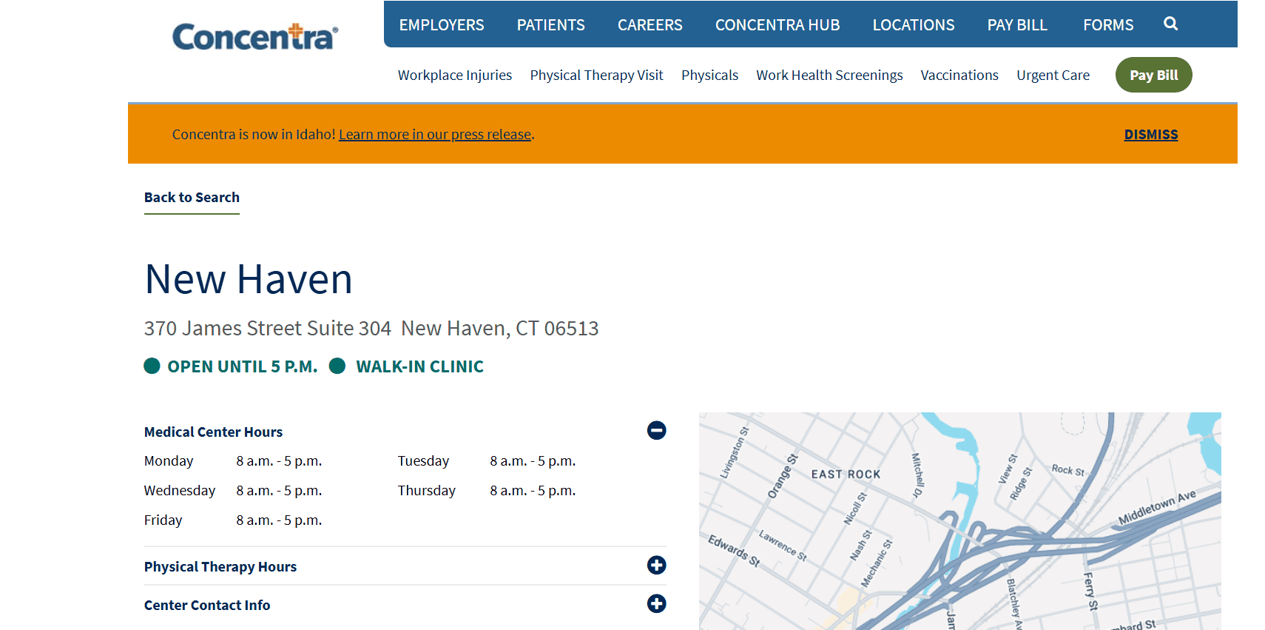Click Middletown Ave on the map

1156,508
